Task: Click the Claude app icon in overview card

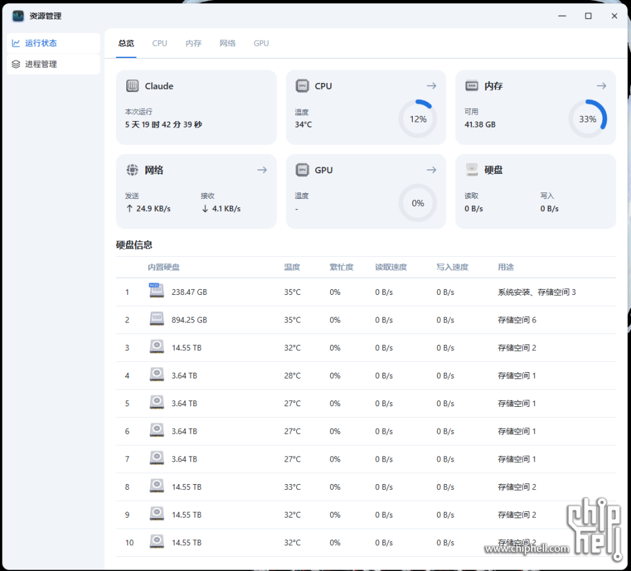Action: (133, 86)
